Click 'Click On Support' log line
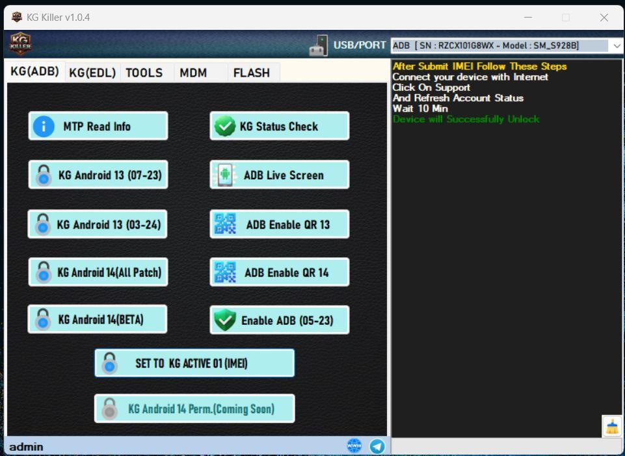 coord(431,87)
